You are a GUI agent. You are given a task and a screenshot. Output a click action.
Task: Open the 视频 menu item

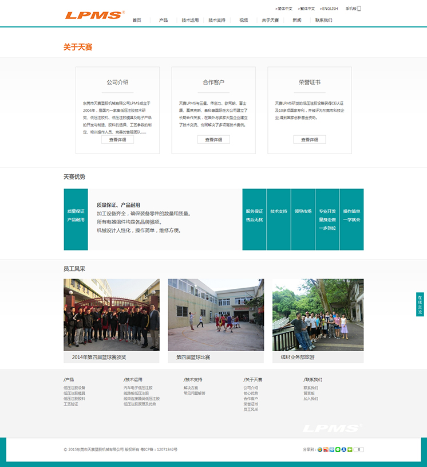point(243,20)
